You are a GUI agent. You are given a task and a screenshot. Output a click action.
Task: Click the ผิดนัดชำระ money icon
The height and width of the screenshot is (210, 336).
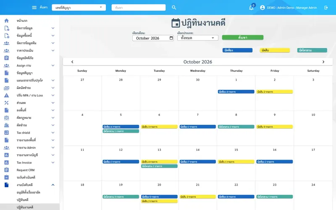click(6, 88)
